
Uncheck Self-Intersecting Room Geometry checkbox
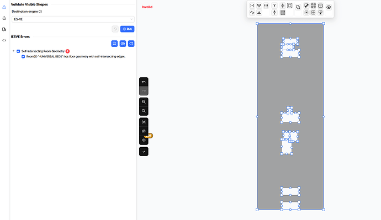pyautogui.click(x=18, y=51)
